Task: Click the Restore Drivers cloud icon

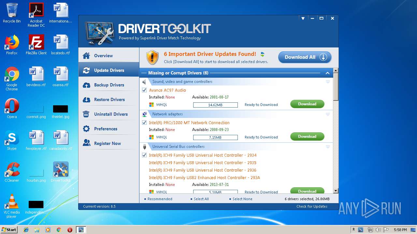Action: 86,99
